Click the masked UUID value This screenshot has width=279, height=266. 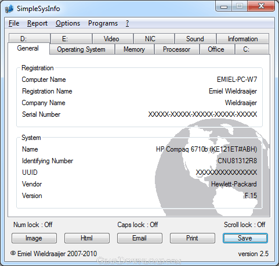[x=226, y=172]
